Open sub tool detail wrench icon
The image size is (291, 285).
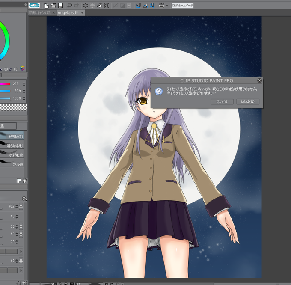click(25, 282)
